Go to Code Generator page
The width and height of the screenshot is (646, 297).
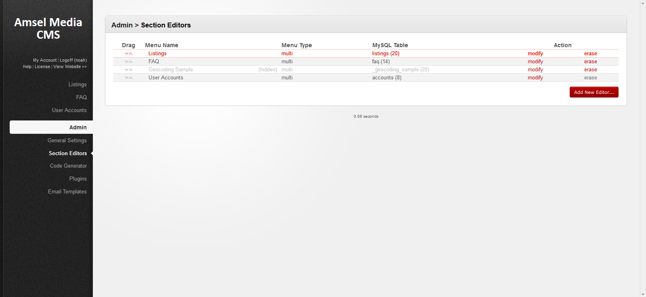tap(68, 166)
